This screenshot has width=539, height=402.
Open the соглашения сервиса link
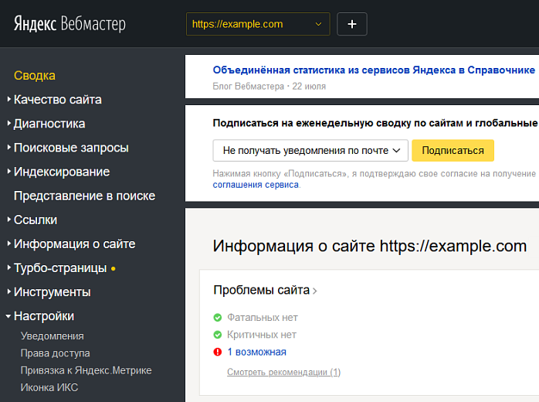tap(256, 185)
